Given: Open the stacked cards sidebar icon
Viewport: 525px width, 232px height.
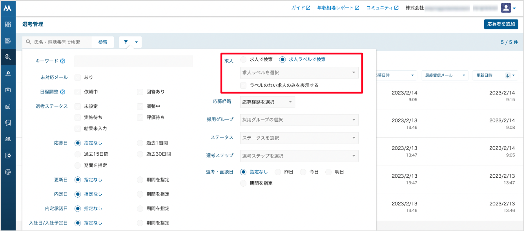Looking at the screenshot, I should tap(7, 122).
